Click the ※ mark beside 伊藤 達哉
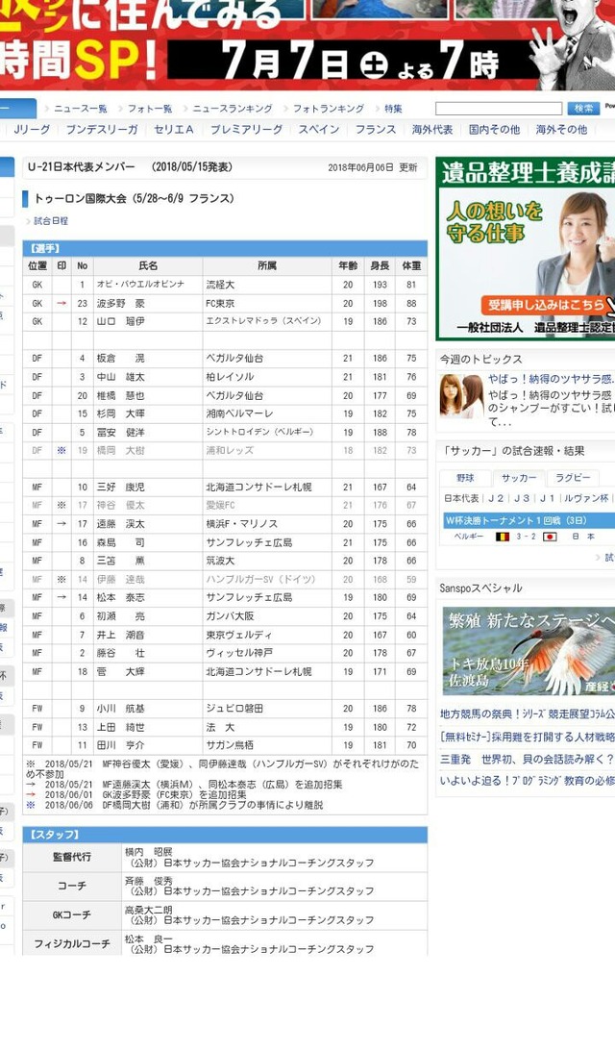Viewport: 615px width, 1051px height. pyautogui.click(x=61, y=579)
